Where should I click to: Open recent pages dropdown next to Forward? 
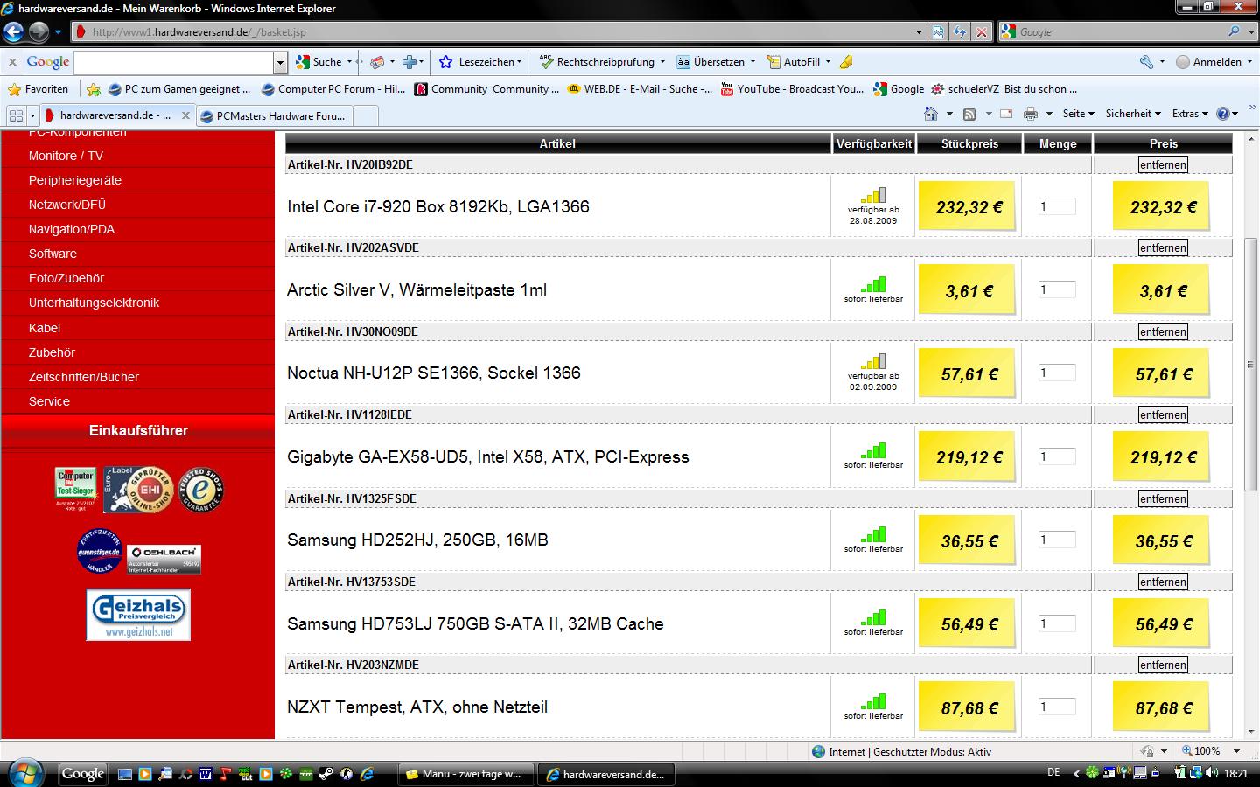coord(58,32)
